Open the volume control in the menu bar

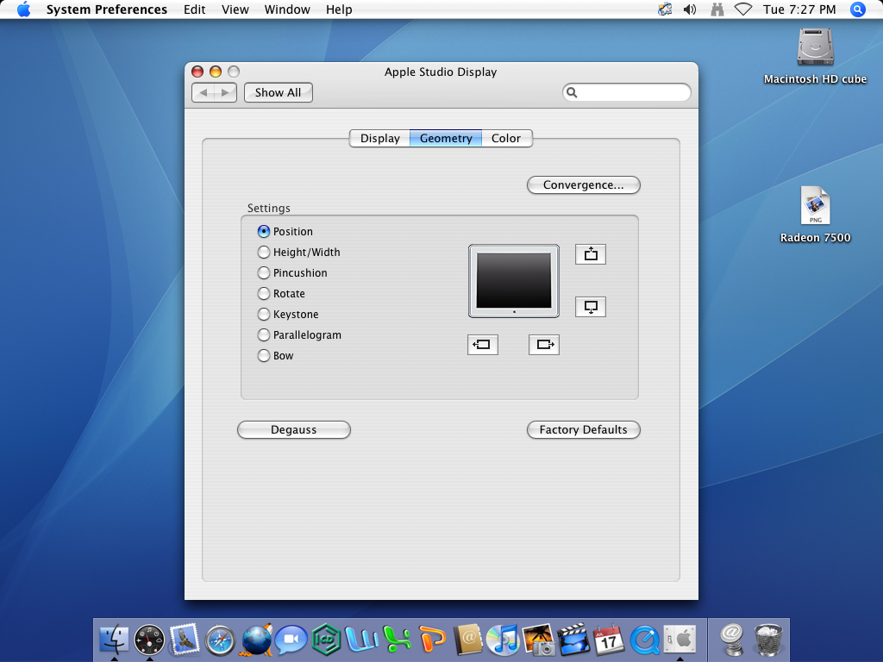click(x=690, y=9)
